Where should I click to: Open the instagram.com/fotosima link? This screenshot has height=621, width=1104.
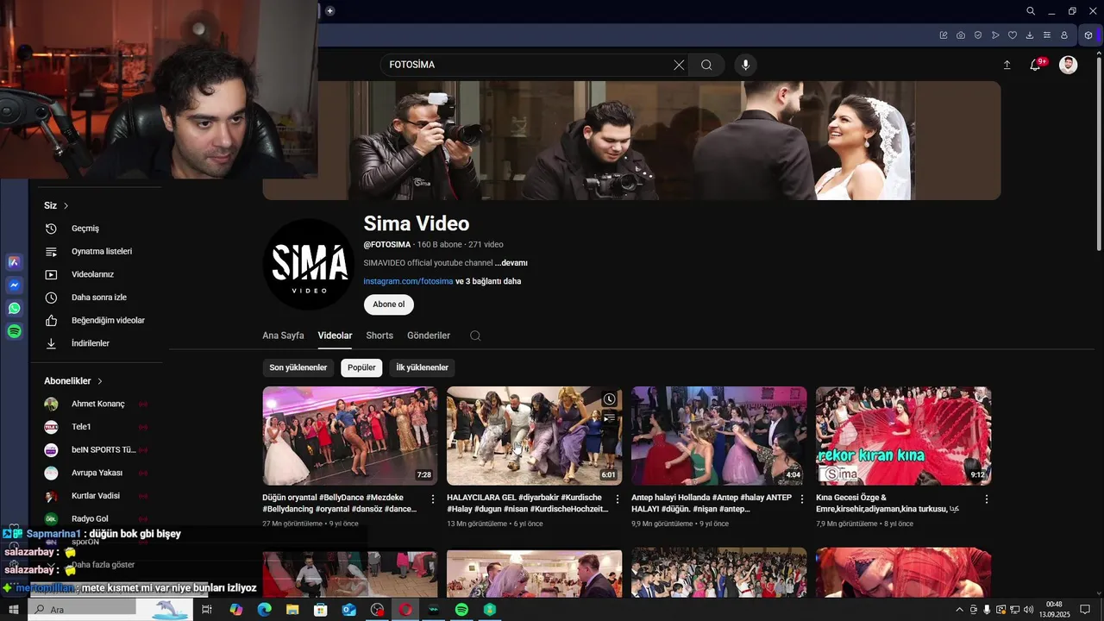[x=408, y=281]
